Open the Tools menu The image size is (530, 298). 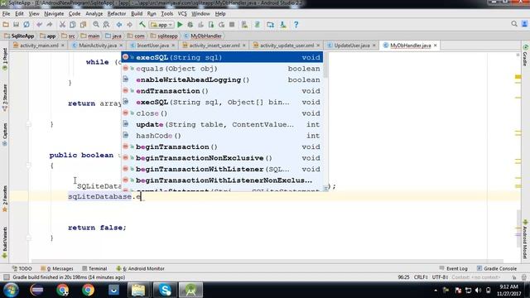coord(167,13)
